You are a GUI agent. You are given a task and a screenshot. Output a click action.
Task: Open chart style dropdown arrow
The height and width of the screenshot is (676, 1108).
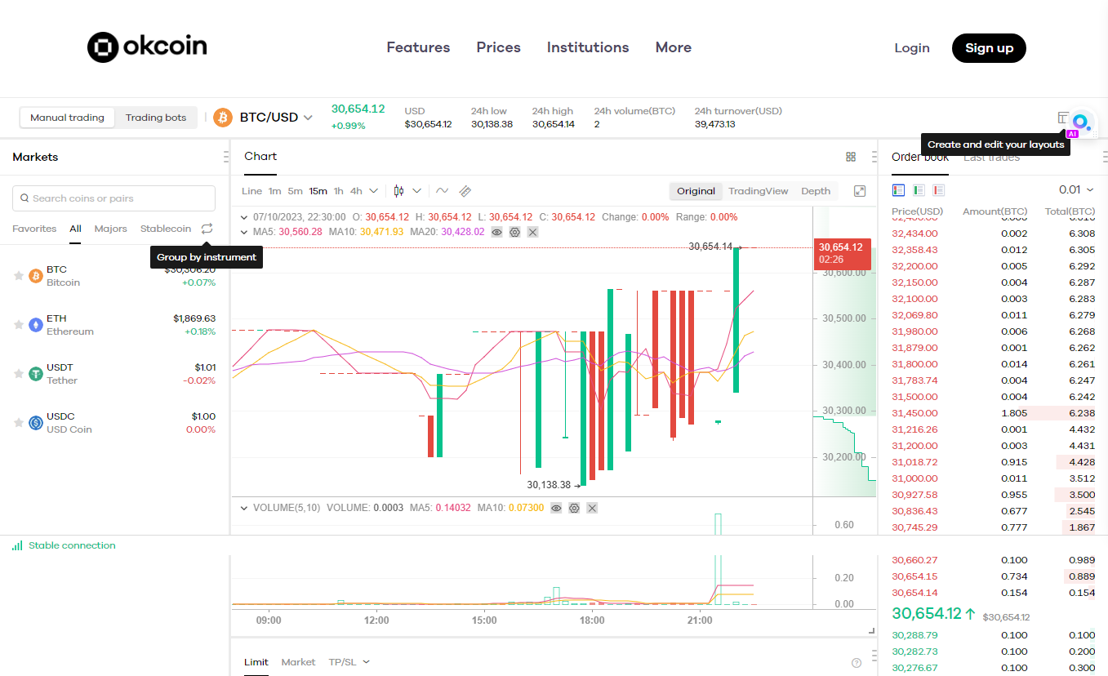coord(416,191)
